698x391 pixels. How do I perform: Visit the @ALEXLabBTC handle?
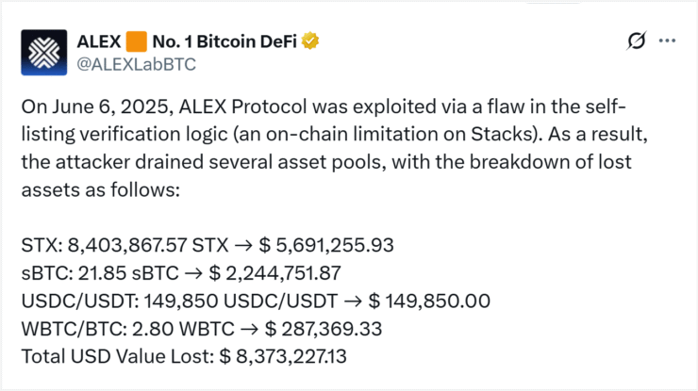136,64
